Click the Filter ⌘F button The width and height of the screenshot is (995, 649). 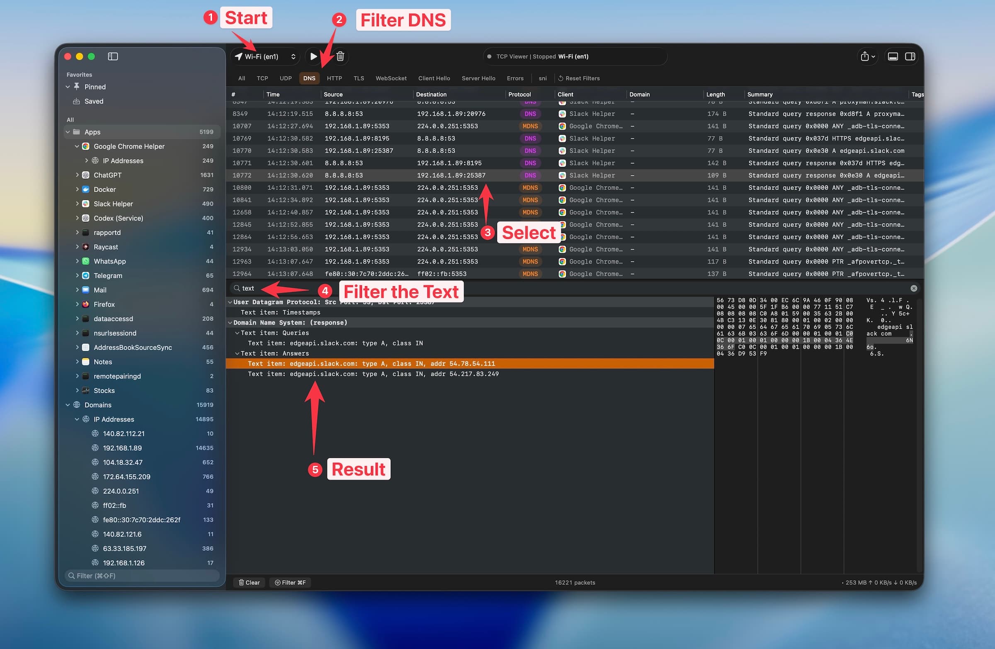[x=290, y=583]
